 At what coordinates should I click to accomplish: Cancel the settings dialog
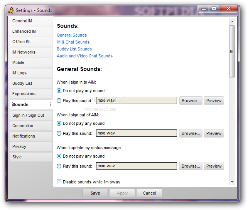149,193
